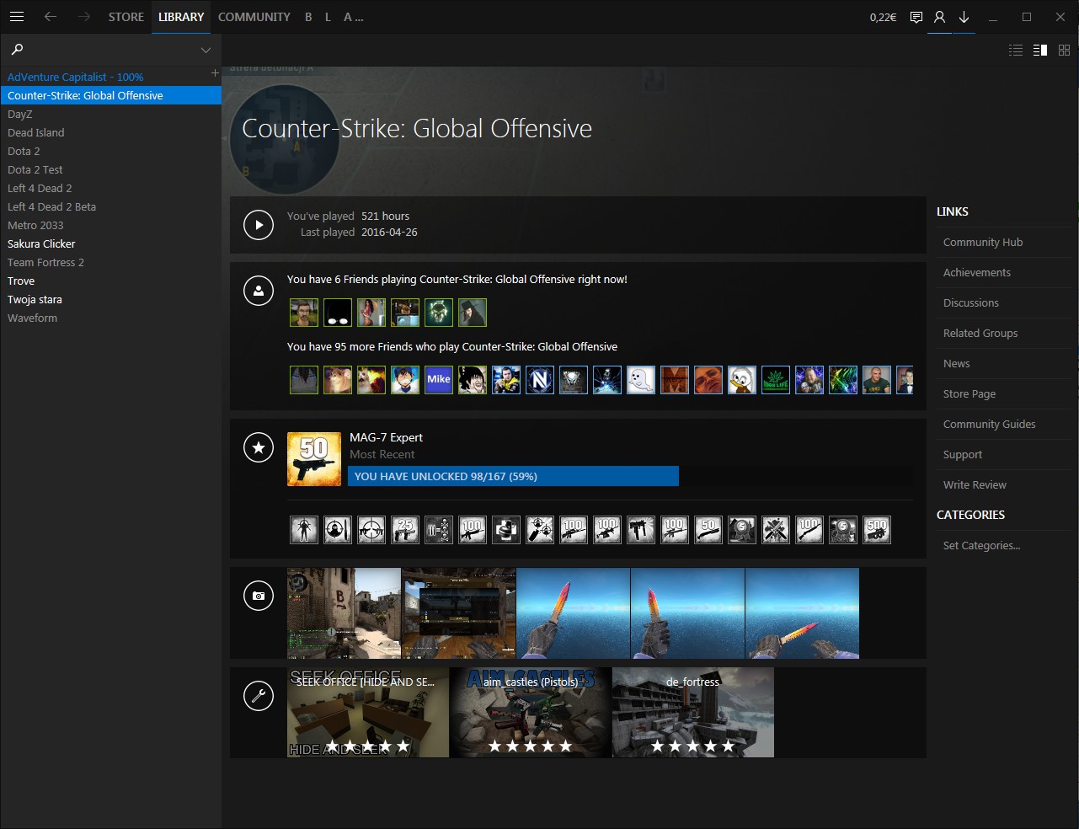Switch to detail view mode
Viewport: 1079px width, 829px height.
[x=1040, y=51]
